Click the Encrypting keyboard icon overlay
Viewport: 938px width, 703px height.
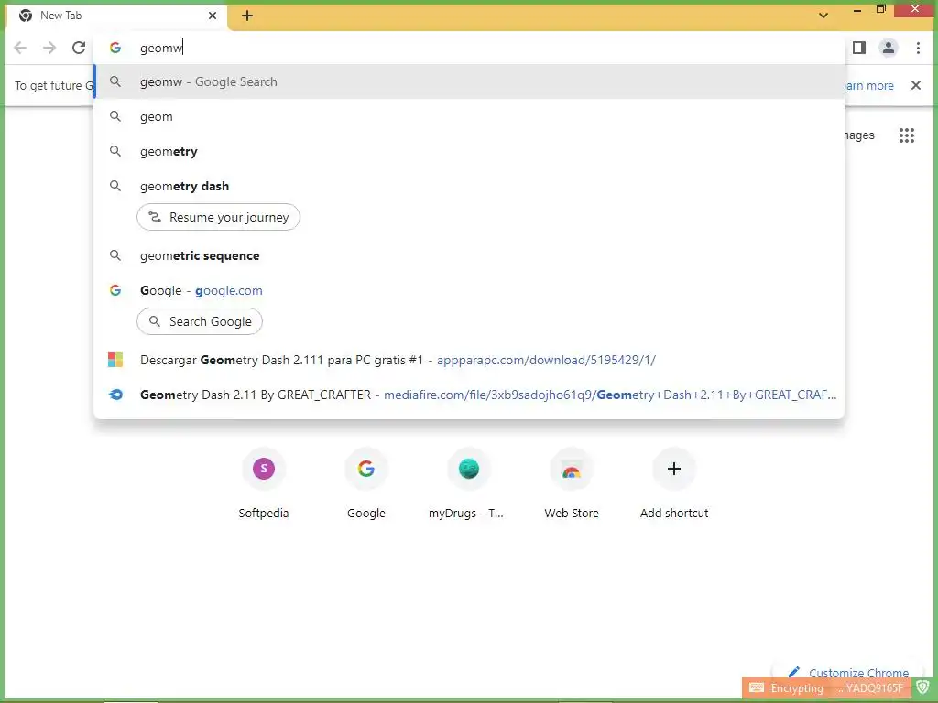coord(757,687)
